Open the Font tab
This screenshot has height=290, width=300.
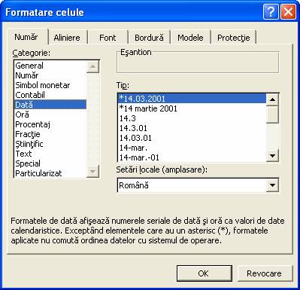point(108,38)
